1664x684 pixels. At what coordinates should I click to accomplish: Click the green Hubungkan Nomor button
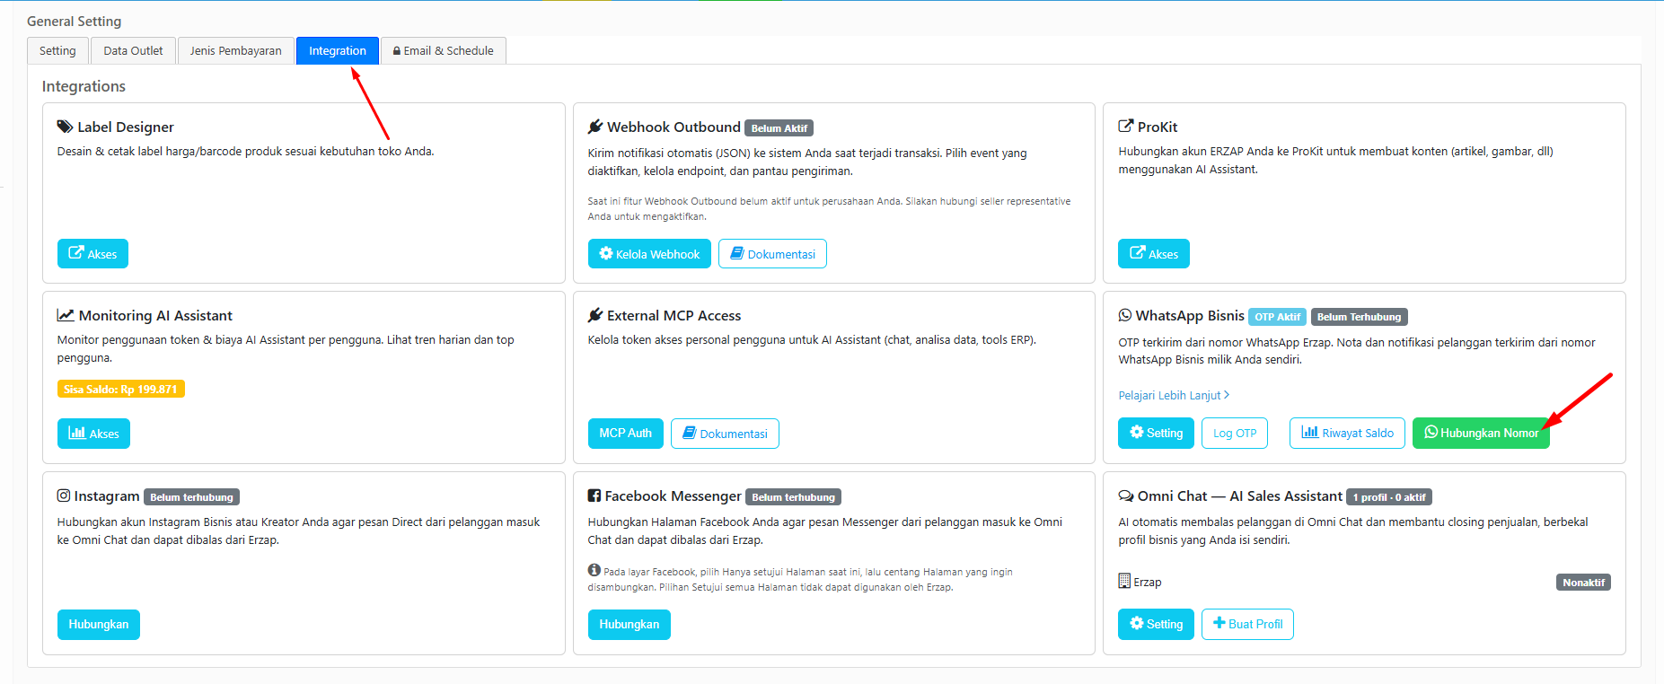coord(1481,433)
